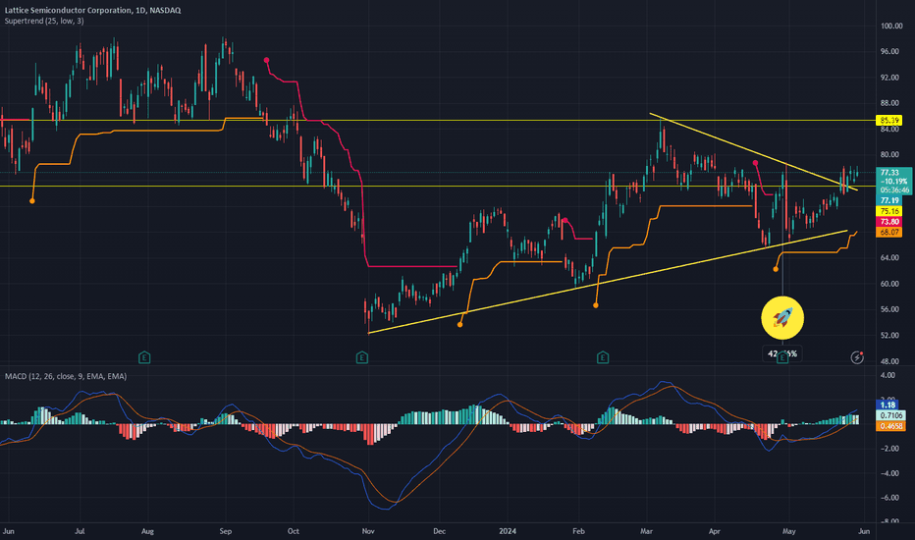Click the 2024 label on time axis
The width and height of the screenshot is (915, 540).
508,531
